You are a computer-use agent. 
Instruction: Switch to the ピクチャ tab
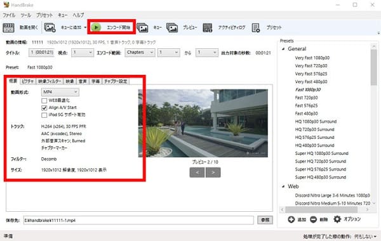click(x=27, y=81)
